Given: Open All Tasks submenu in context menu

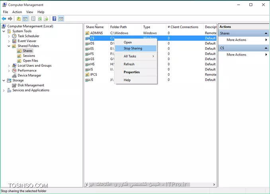Looking at the screenshot, I should (136, 56).
